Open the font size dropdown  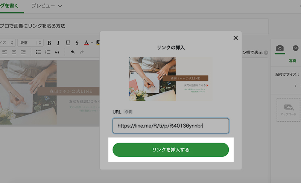click(7, 43)
